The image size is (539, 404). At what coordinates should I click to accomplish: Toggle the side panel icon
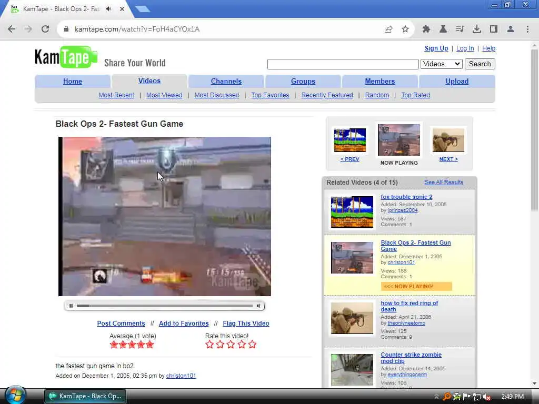pos(494,29)
